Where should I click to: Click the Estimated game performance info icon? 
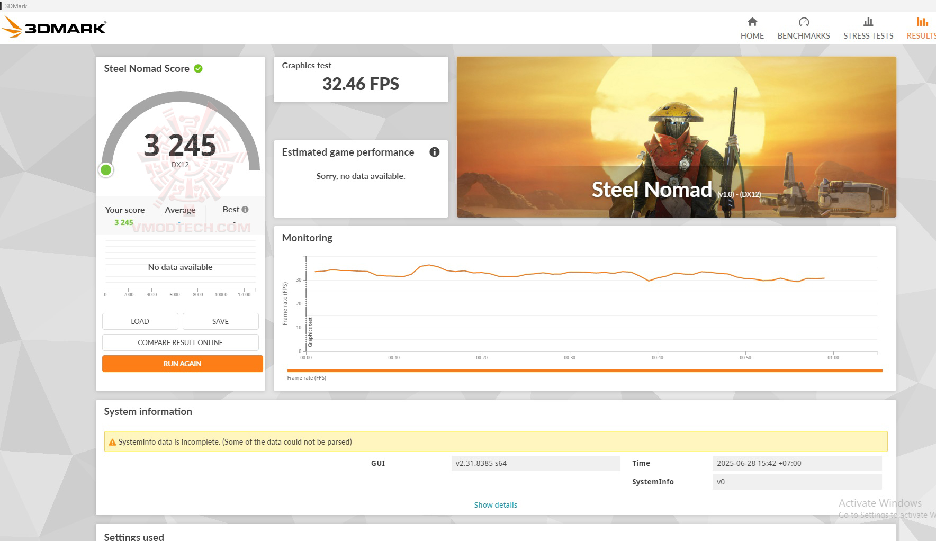click(x=435, y=152)
